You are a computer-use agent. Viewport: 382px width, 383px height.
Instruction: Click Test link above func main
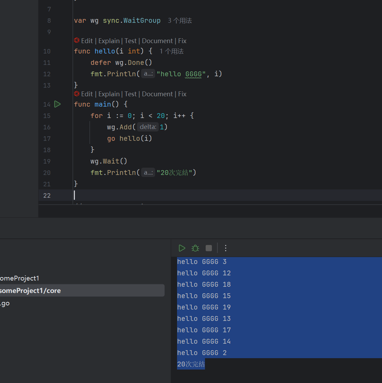pos(130,94)
